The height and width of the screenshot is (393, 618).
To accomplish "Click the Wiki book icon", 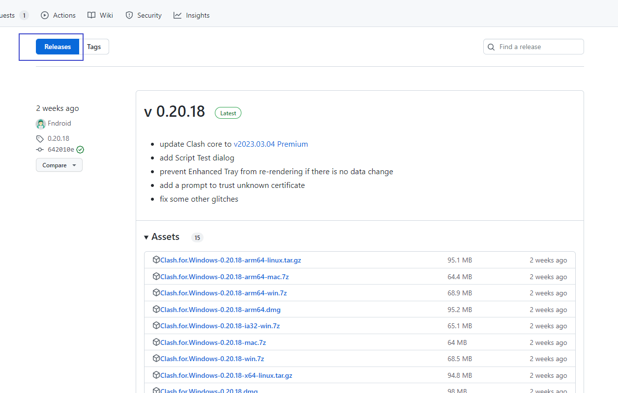I will (x=91, y=15).
